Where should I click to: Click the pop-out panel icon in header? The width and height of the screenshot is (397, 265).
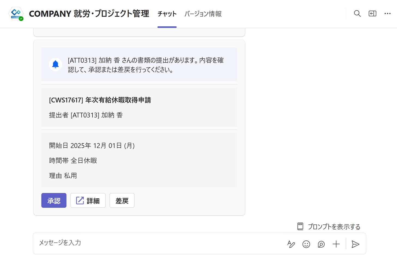[372, 14]
